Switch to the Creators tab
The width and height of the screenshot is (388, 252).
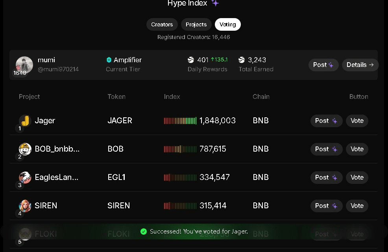(x=162, y=24)
